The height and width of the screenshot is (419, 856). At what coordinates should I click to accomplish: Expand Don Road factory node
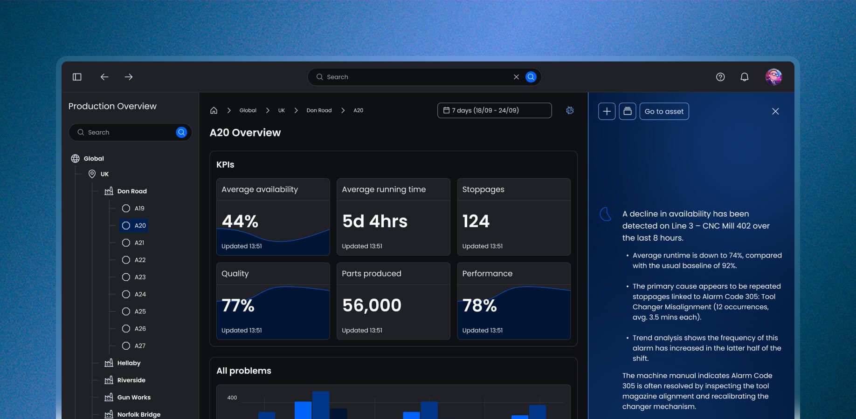tap(132, 191)
